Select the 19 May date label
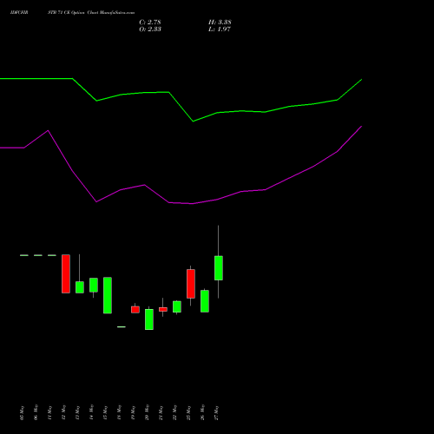Image resolution: width=434 pixels, height=434 pixels. pos(133,413)
